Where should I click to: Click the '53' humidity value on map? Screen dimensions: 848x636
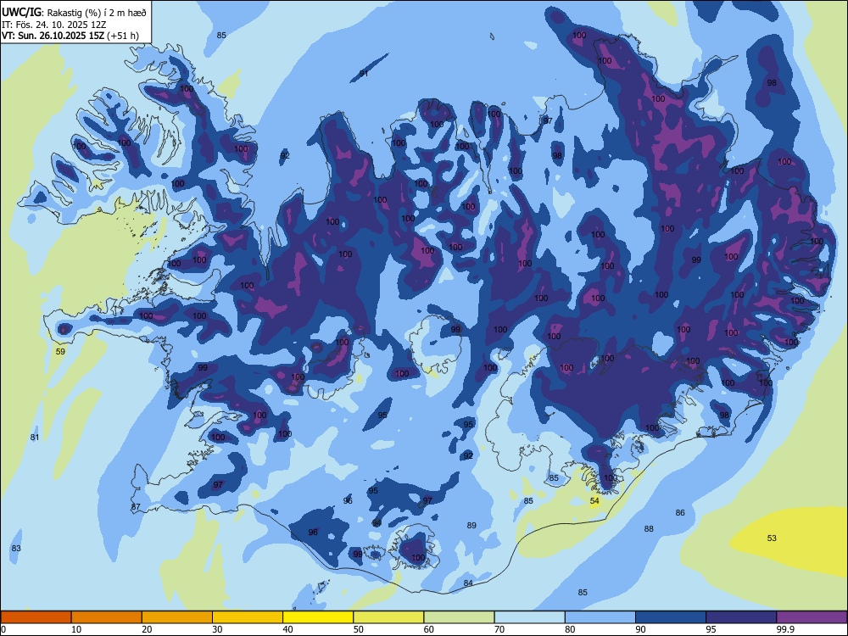[x=772, y=538]
